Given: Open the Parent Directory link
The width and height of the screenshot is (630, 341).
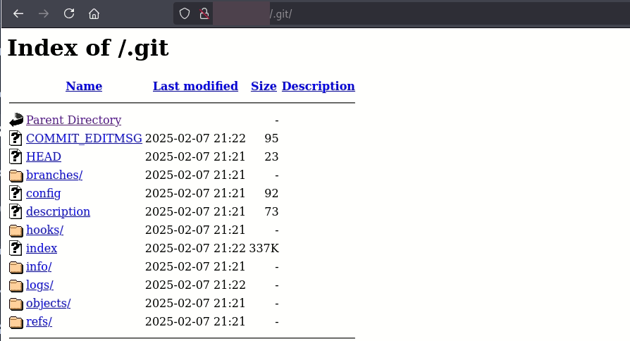Looking at the screenshot, I should pos(73,120).
